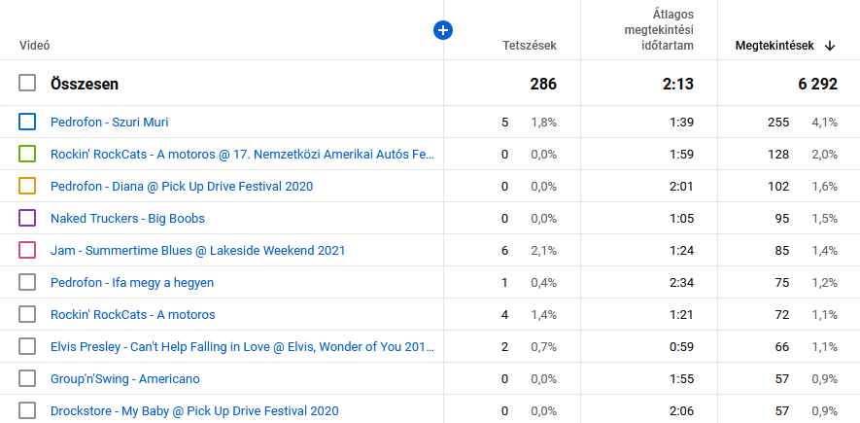Sort by Tetszések column header
The image size is (860, 423).
pyautogui.click(x=529, y=46)
